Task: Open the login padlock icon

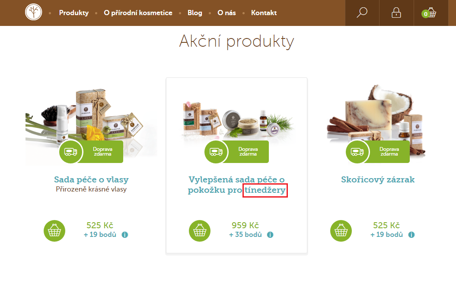Action: pos(396,13)
